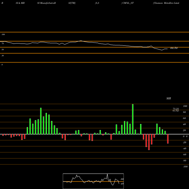Image resolution: width=189 pixels, height=189 pixels.
Task: Click the 'SI MunafaSutraR' header text
Action: (x=46, y=3)
